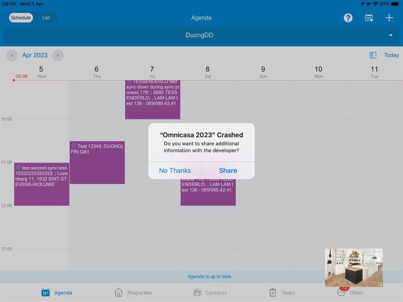The image size is (403, 302).
Task: Open test second sync appointment Wednesday
Action: point(42,184)
